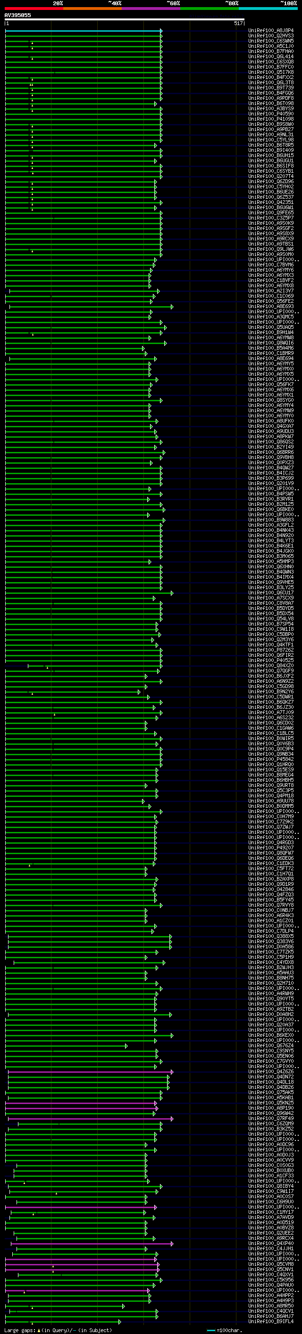
Task: Click hit label UniRef100_Q56FK7
Action: point(270,385)
